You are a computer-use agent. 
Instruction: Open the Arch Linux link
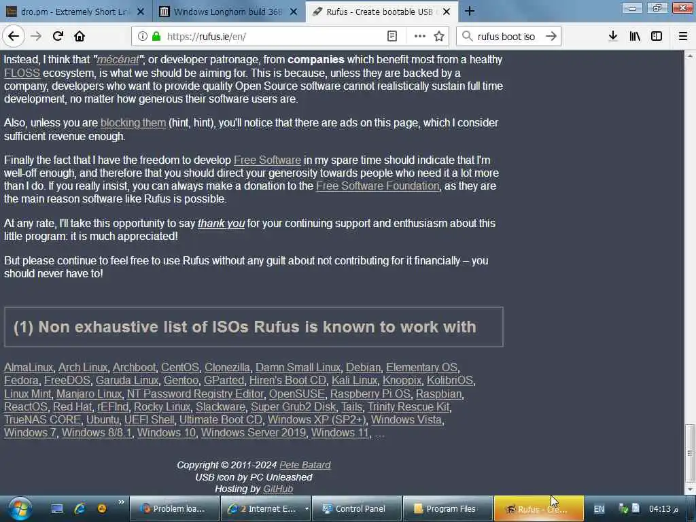click(82, 368)
